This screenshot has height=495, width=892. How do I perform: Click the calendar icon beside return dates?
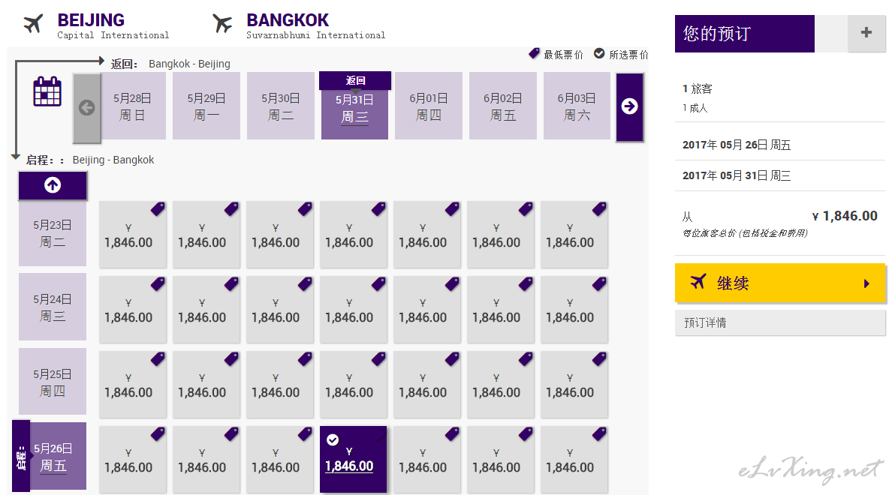[47, 92]
